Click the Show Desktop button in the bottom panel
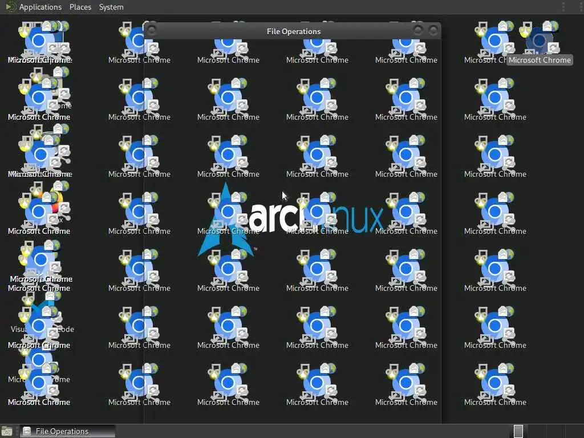The height and width of the screenshot is (438, 584). click(x=7, y=431)
